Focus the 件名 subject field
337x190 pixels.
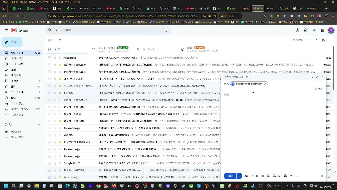(273, 94)
